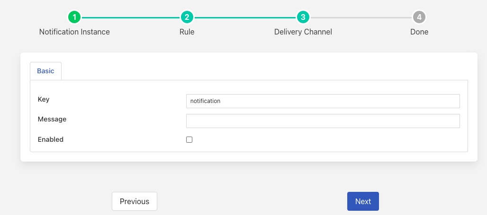Click into the Message text field
The height and width of the screenshot is (215, 487).
point(323,121)
